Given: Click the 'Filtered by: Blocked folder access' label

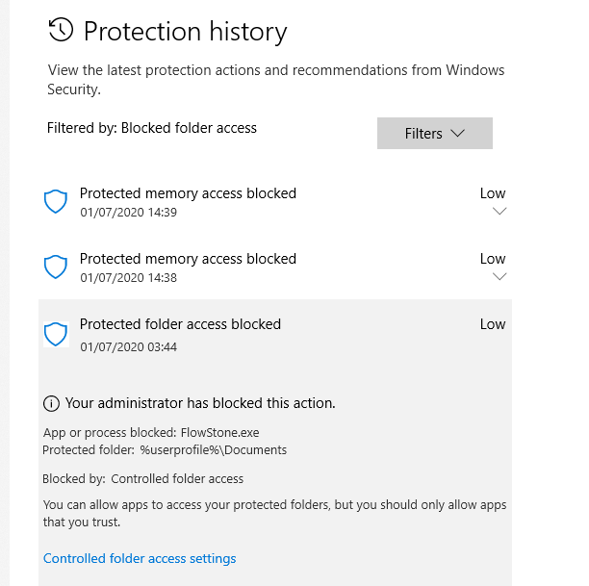Looking at the screenshot, I should click(152, 127).
